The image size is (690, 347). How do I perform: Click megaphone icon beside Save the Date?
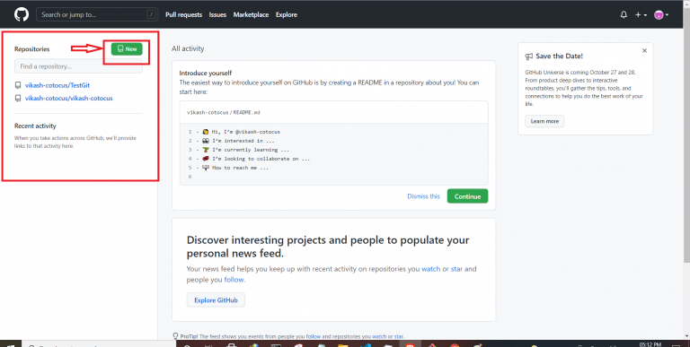529,56
